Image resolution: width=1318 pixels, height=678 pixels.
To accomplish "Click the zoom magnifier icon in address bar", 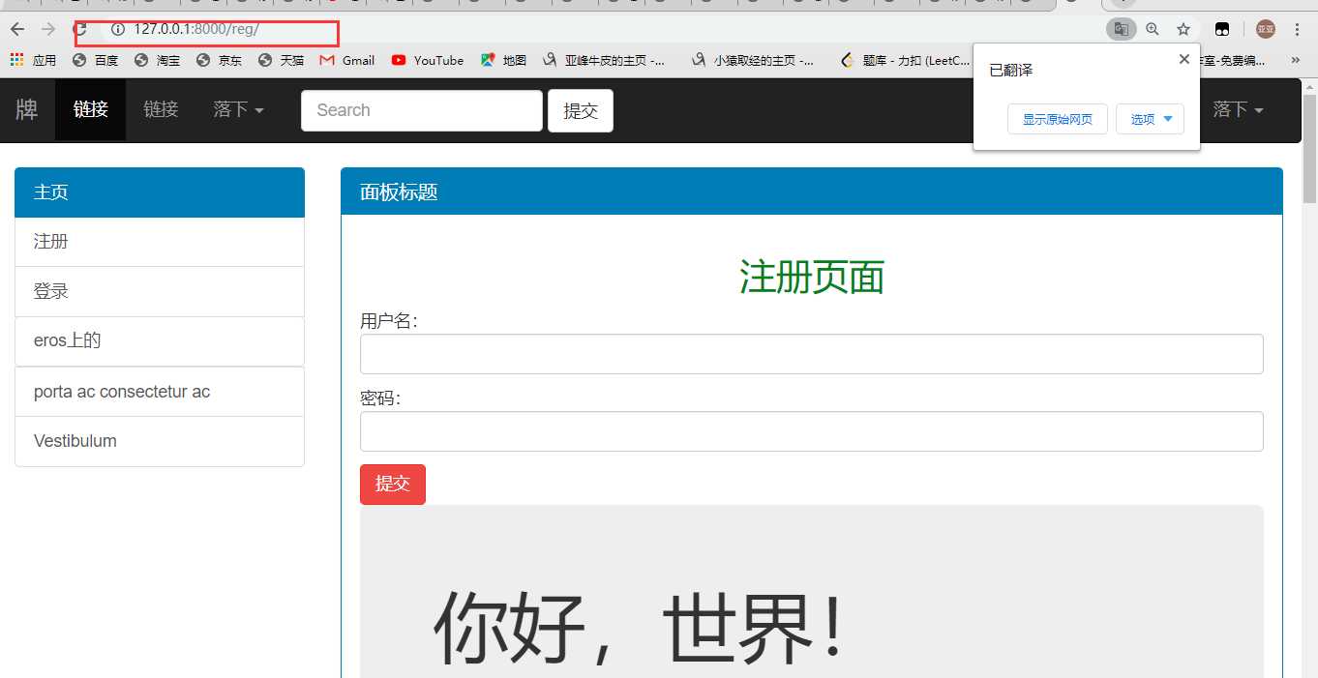I will point(1152,29).
